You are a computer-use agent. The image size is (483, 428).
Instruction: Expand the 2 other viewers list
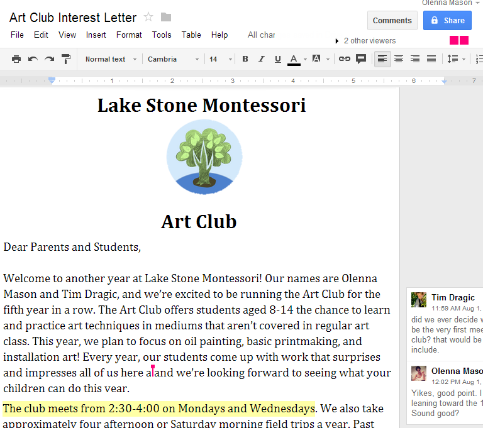point(366,41)
